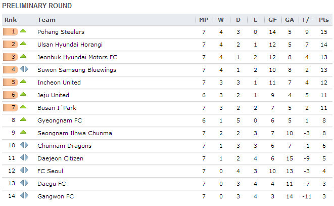Click the no-change icon beside Chunnam Dragons
334x206 pixels.
click(24, 145)
